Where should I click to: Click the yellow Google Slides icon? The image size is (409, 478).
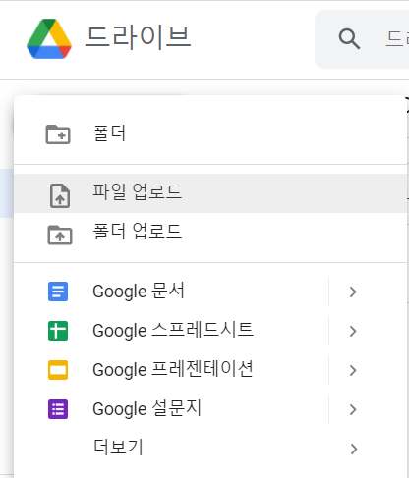point(58,370)
